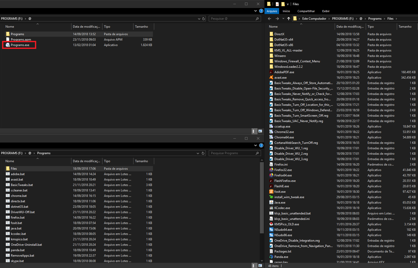Go to PROGRAMS (F:) breadcrumb in Files window
Screen dimensions: 418x268
coord(343,19)
